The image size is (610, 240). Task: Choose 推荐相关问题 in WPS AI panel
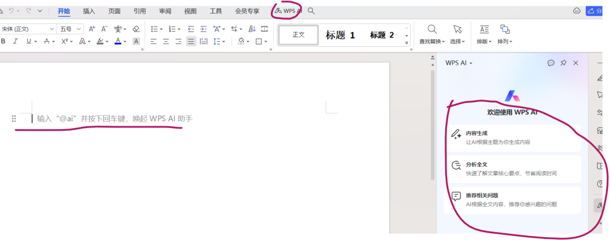[x=513, y=200]
